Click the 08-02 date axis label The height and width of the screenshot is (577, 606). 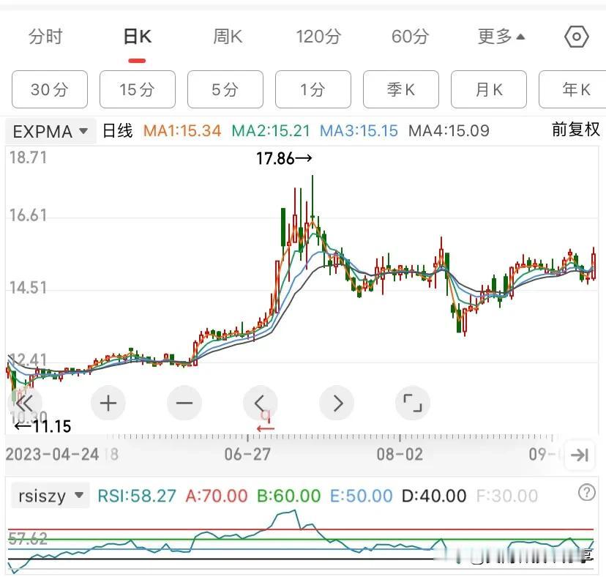pyautogui.click(x=400, y=455)
